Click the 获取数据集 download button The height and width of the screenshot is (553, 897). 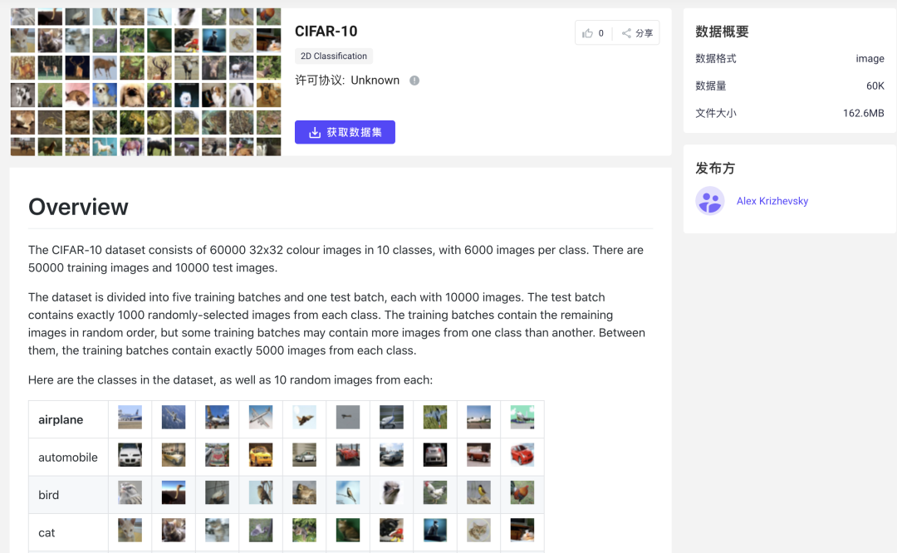(345, 132)
